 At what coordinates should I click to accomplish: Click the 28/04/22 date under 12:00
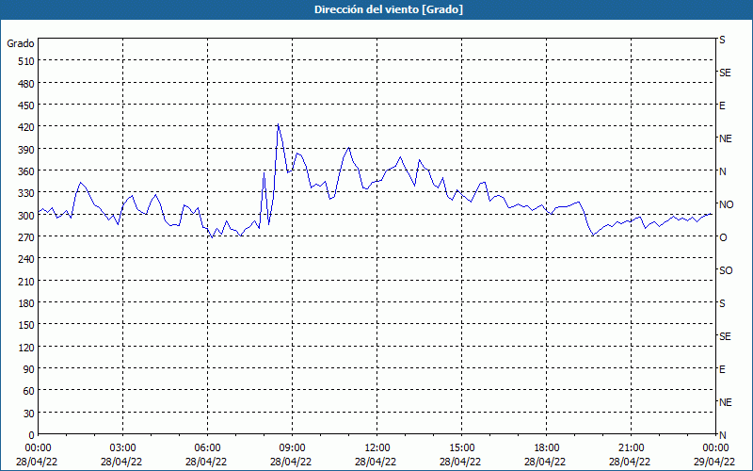pos(376,462)
